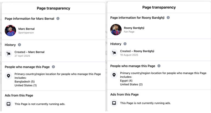Click Created – Roony Bardghji history entry
This screenshot has width=211, height=113.
[137, 51]
